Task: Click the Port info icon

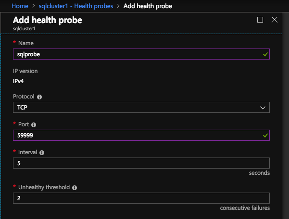Action: (33, 124)
